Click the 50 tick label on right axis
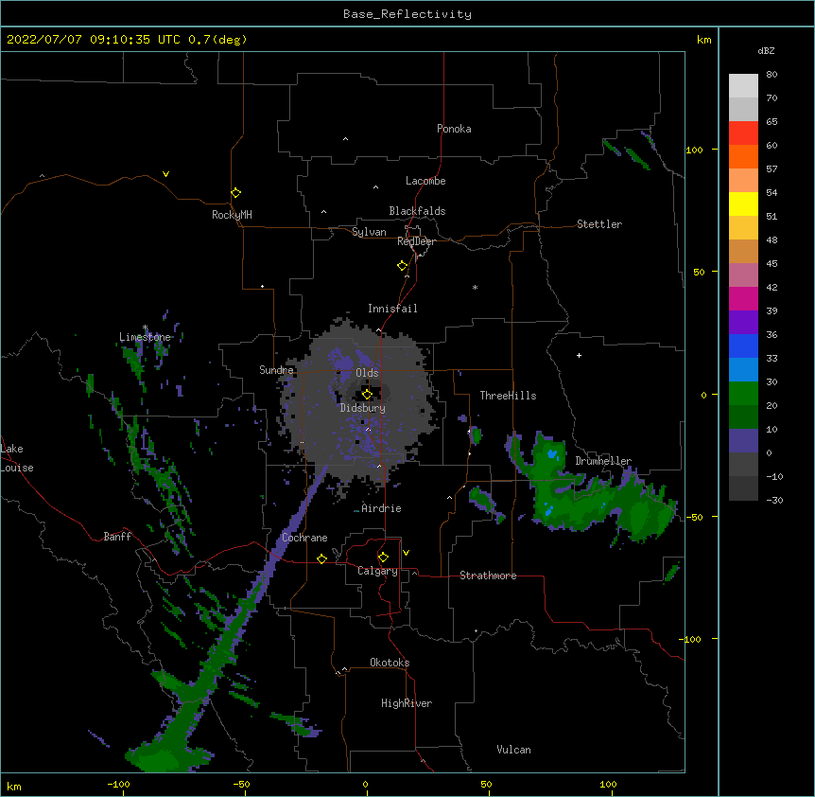The width and height of the screenshot is (815, 797). click(699, 272)
